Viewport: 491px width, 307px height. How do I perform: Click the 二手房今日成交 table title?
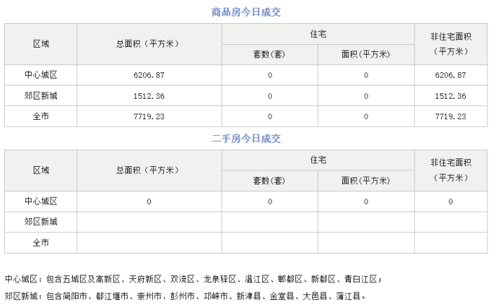click(x=245, y=139)
